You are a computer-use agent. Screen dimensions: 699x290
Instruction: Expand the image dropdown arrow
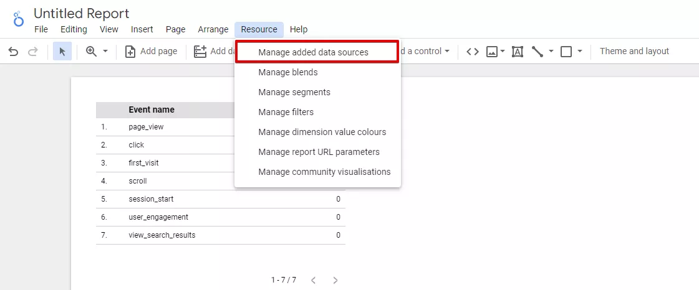(x=503, y=52)
